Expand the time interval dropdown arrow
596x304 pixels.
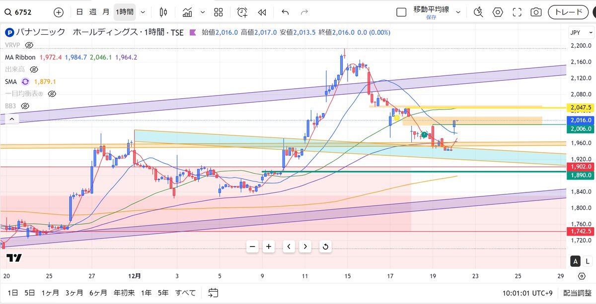tap(143, 12)
